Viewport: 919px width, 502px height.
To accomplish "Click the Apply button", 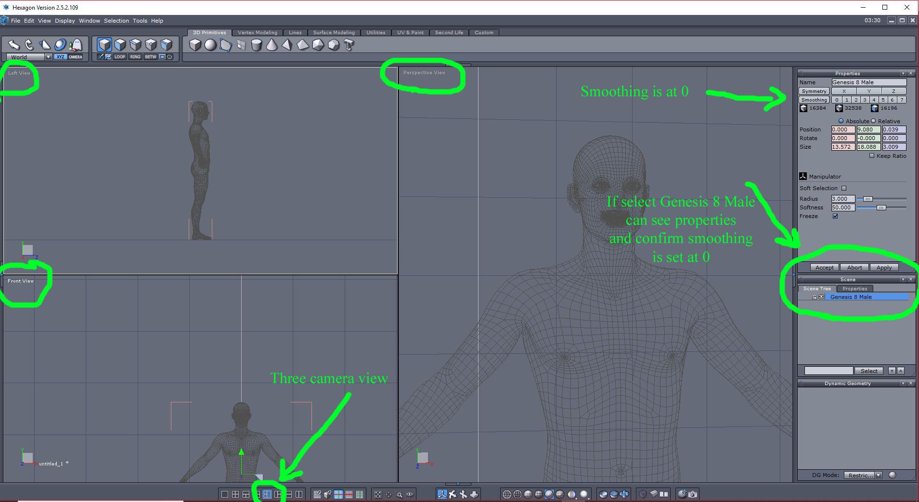I will pos(884,268).
